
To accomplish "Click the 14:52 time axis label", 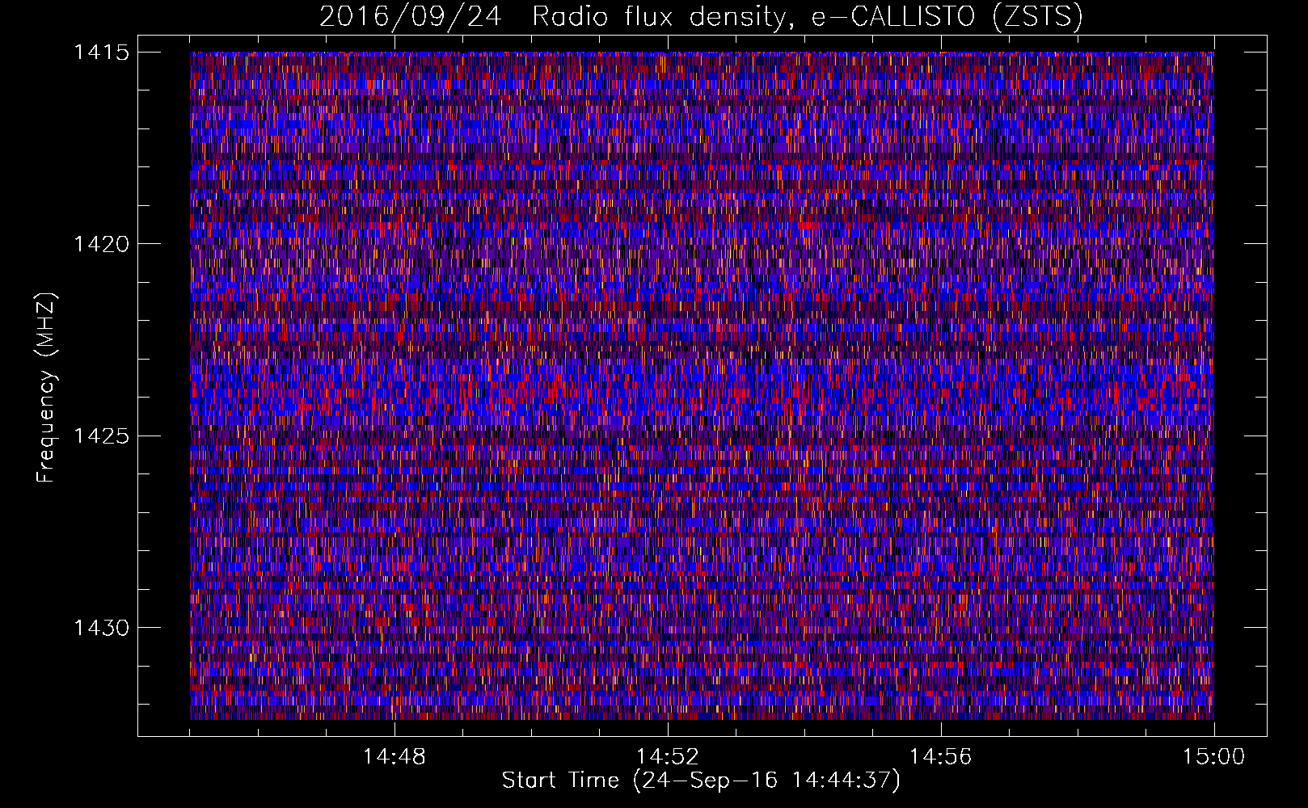I will (667, 757).
